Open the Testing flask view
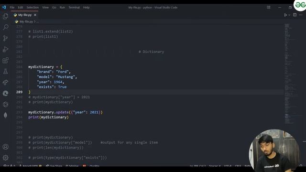Image resolution: width=306 pixels, height=172 pixels. pos(5,71)
